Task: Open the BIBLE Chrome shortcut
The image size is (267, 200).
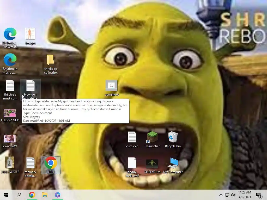Action: click(51, 165)
